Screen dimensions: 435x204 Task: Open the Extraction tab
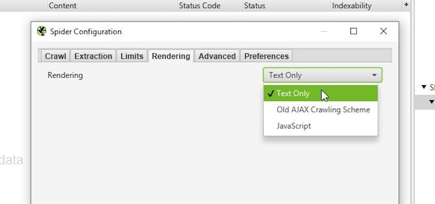pyautogui.click(x=93, y=56)
